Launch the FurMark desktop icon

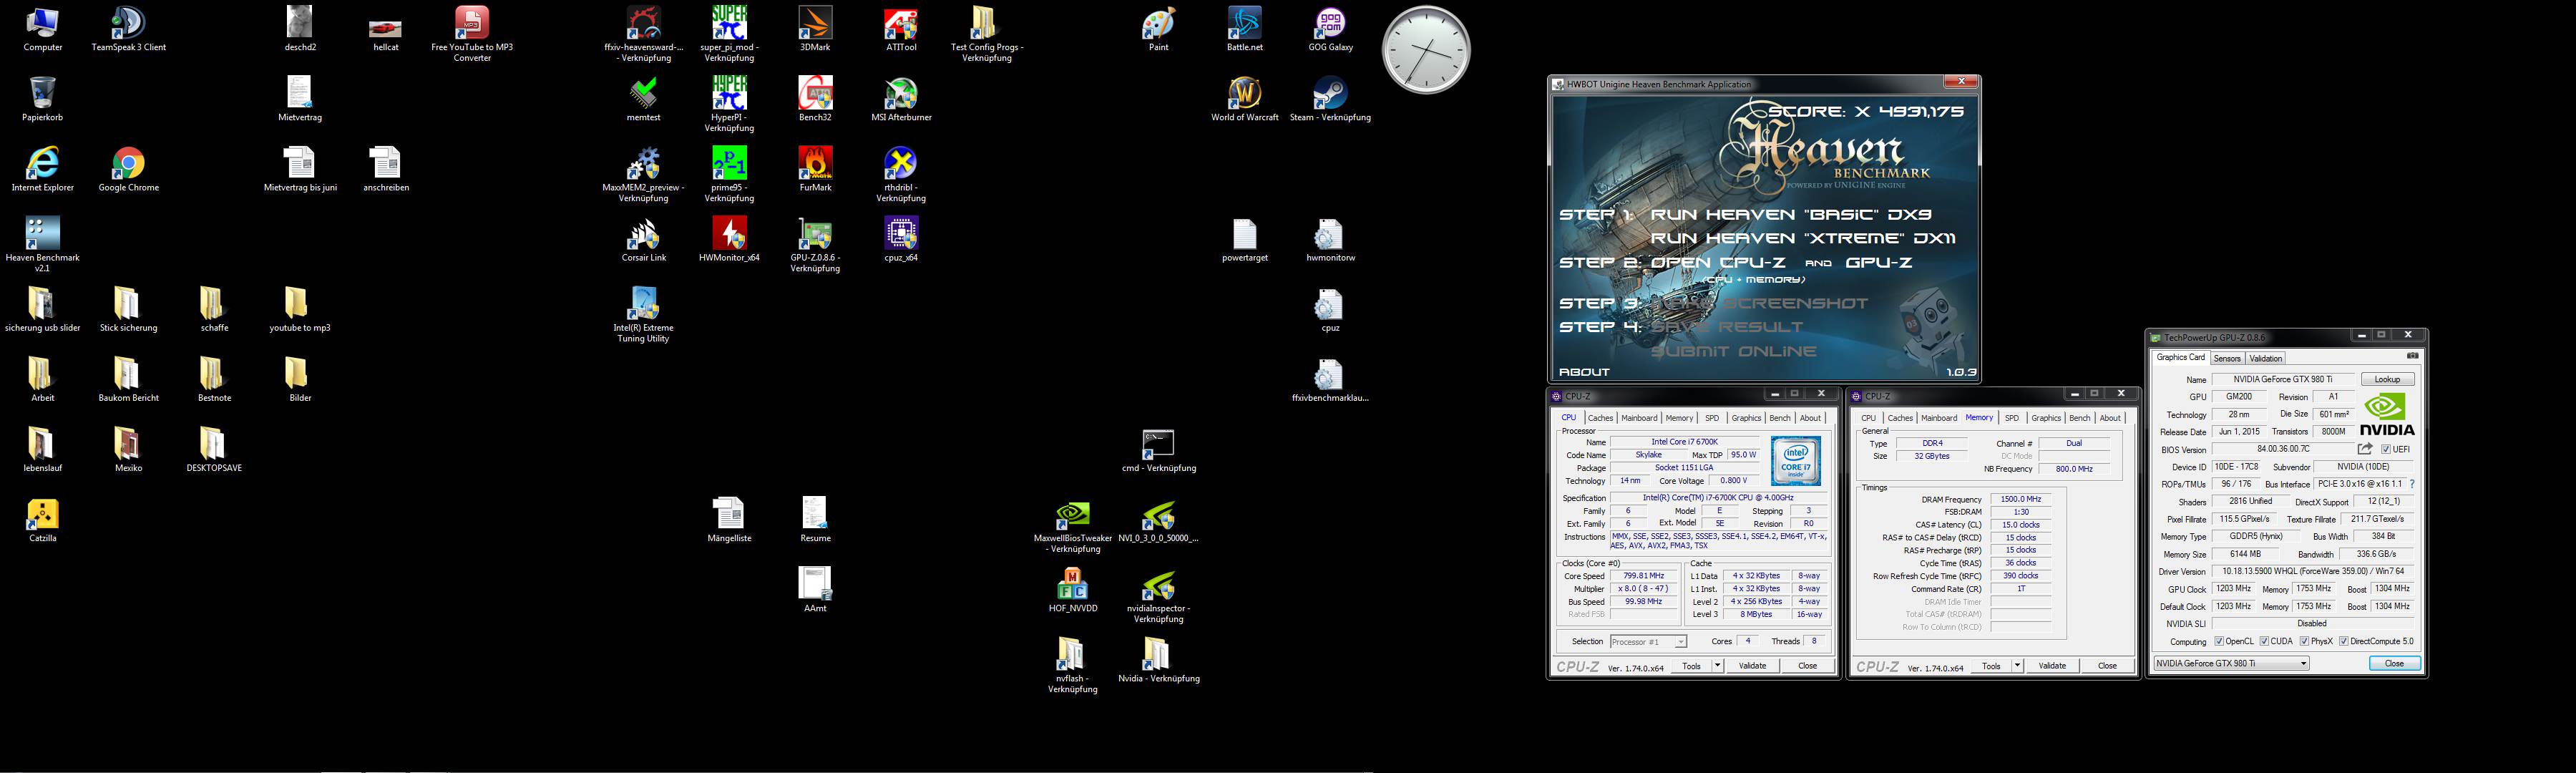[815, 169]
